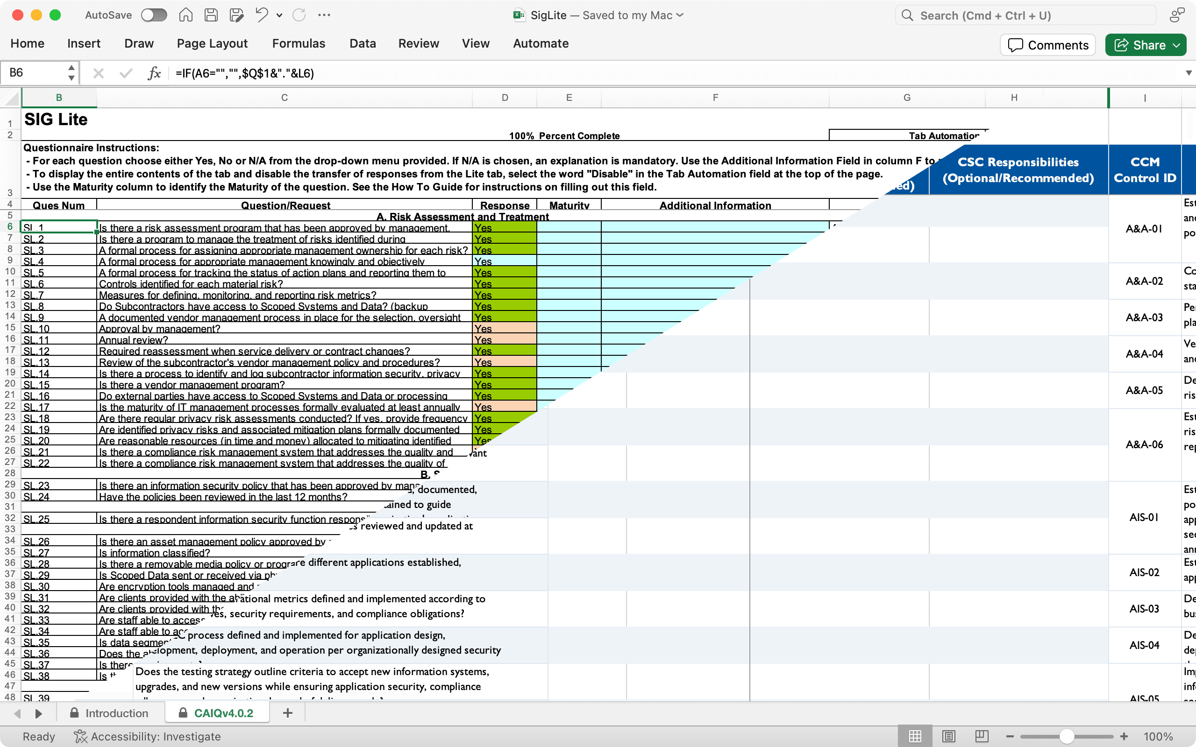
Task: Open the Share button dropdown arrow
Action: [1177, 45]
